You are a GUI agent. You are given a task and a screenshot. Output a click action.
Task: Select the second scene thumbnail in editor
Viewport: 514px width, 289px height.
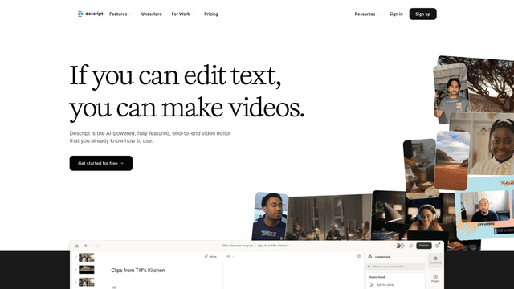87,270
